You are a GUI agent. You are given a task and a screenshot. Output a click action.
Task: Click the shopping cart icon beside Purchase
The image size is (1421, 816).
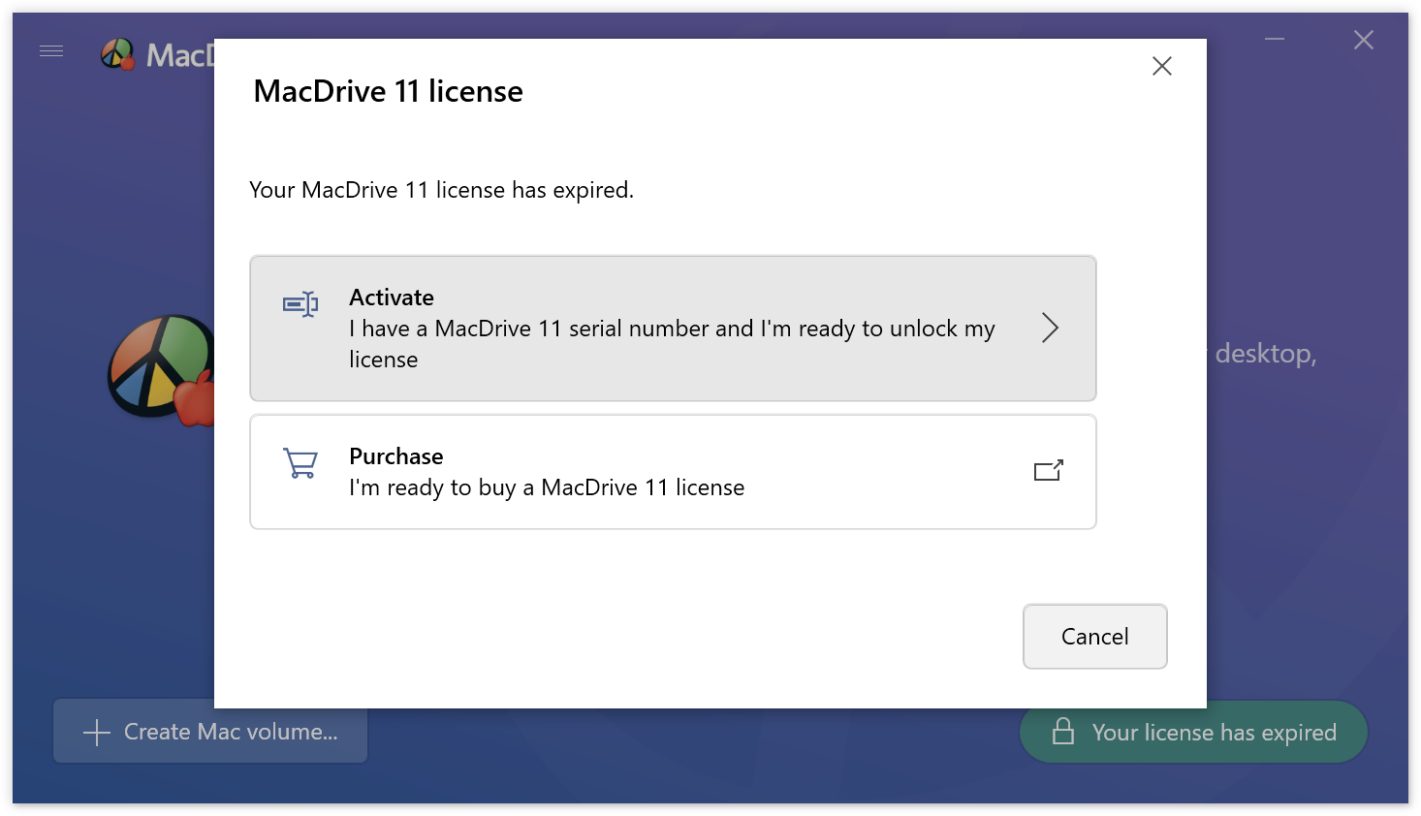300,463
